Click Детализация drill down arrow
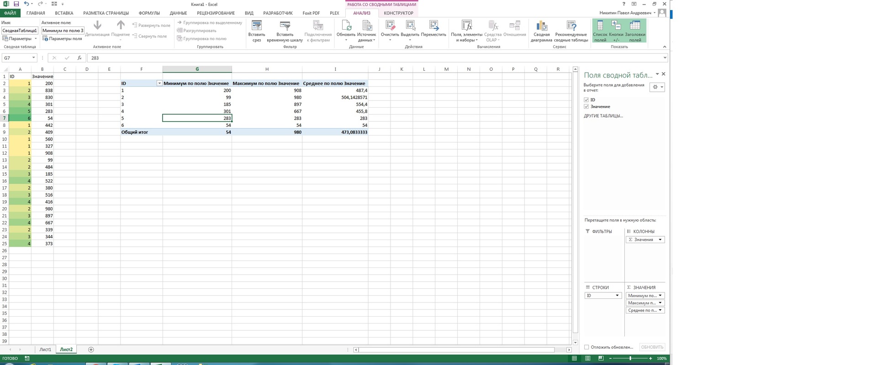Screen dimensions: 877x365 click(x=97, y=28)
